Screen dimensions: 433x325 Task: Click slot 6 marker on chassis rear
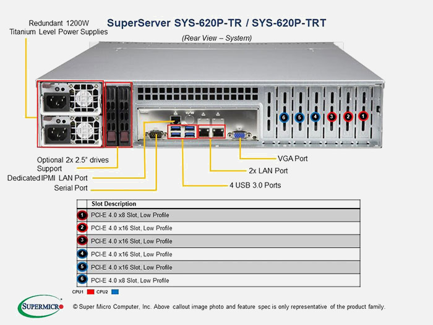283,118
